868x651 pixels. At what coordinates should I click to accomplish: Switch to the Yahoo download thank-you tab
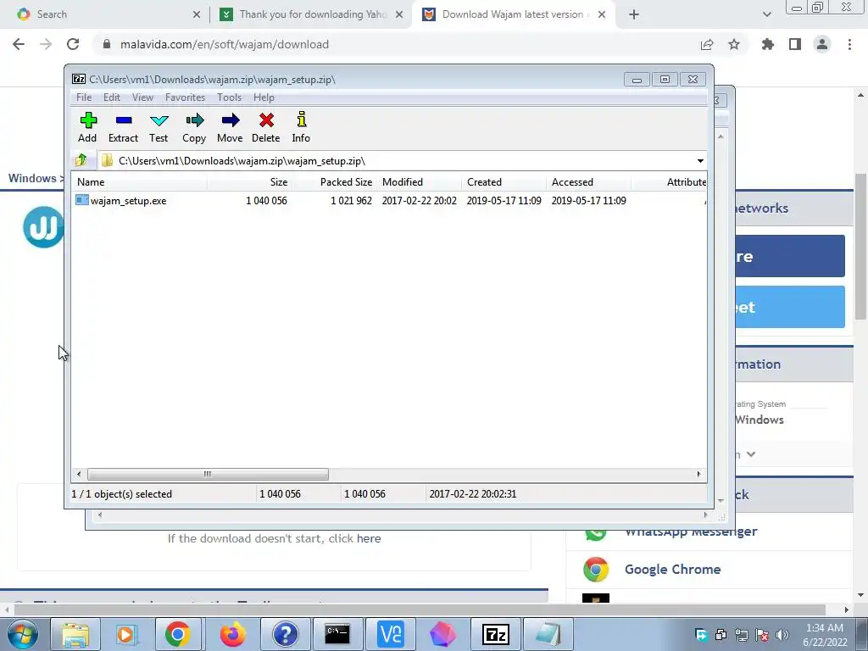pyautogui.click(x=310, y=14)
